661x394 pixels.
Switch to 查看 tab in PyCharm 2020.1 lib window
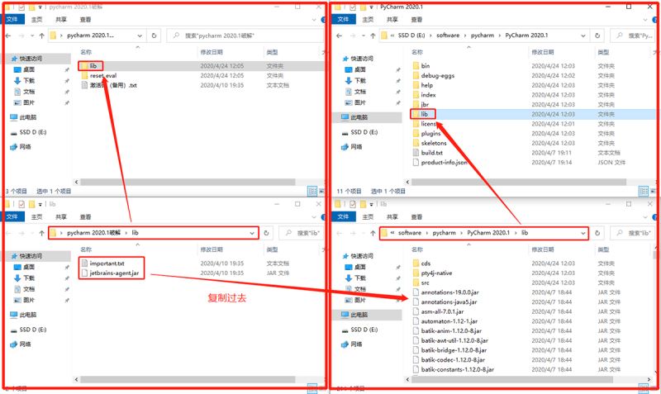(x=417, y=216)
